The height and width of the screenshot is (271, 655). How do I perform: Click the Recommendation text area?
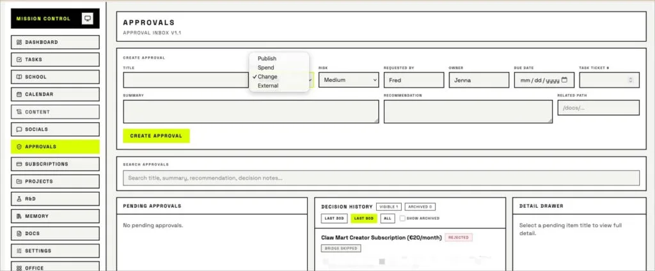(468, 111)
